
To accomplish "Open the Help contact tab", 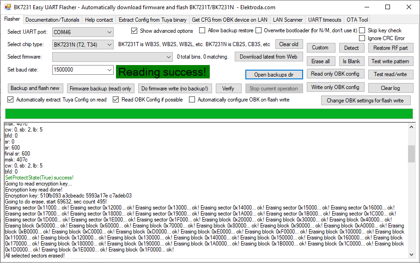I will click(99, 20).
